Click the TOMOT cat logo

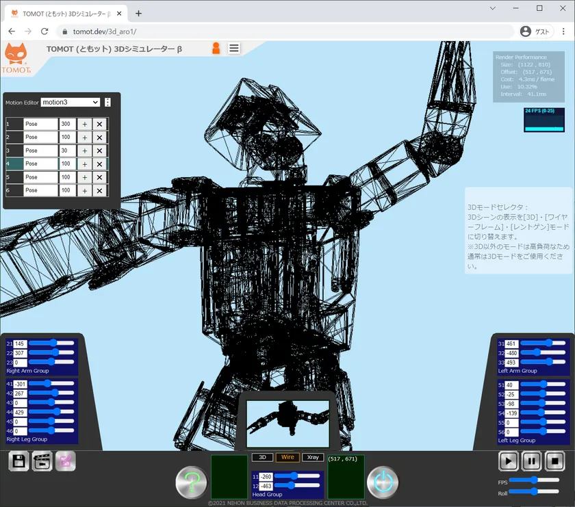point(17,57)
